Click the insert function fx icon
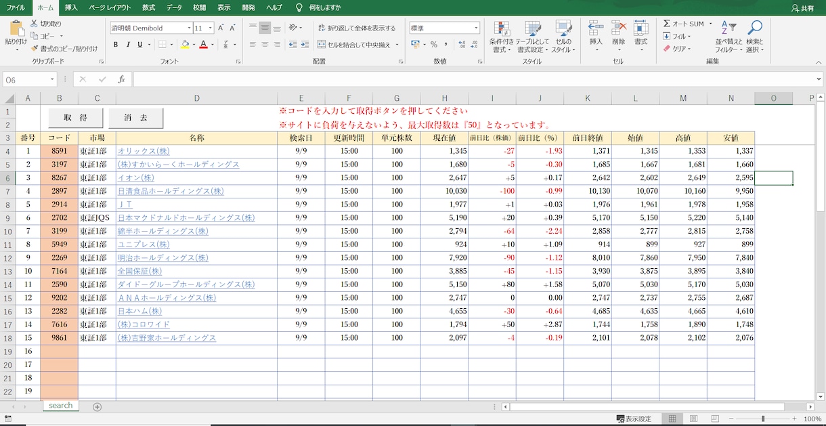 [121, 79]
